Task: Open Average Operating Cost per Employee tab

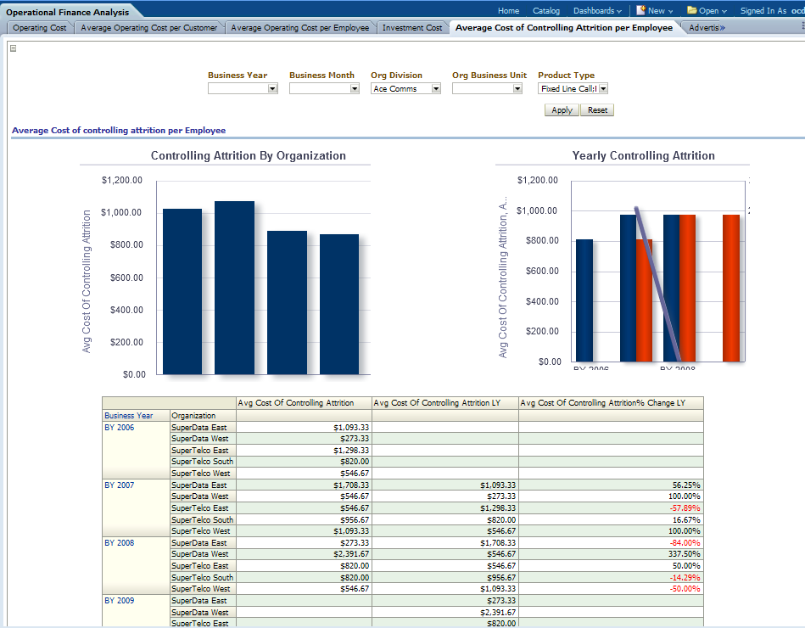Action: click(299, 28)
